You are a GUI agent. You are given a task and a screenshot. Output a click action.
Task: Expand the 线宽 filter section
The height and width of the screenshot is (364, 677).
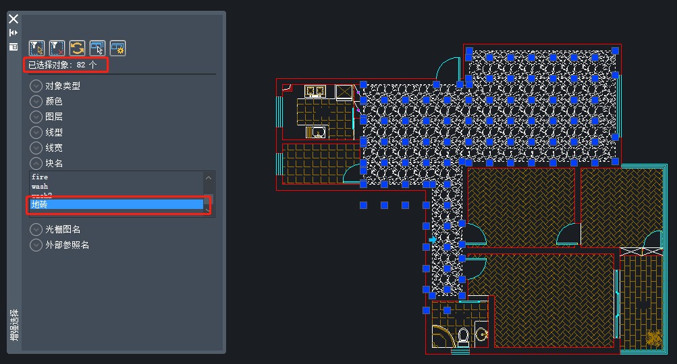click(36, 148)
